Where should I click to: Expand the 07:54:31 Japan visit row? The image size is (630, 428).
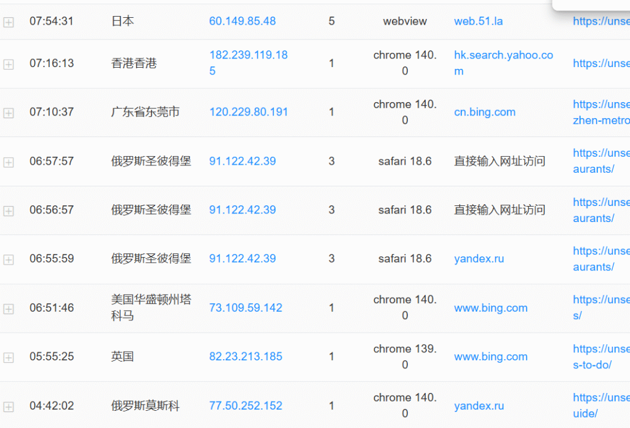(9, 22)
